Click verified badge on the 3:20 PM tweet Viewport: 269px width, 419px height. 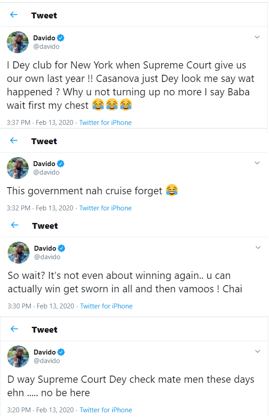click(x=62, y=352)
